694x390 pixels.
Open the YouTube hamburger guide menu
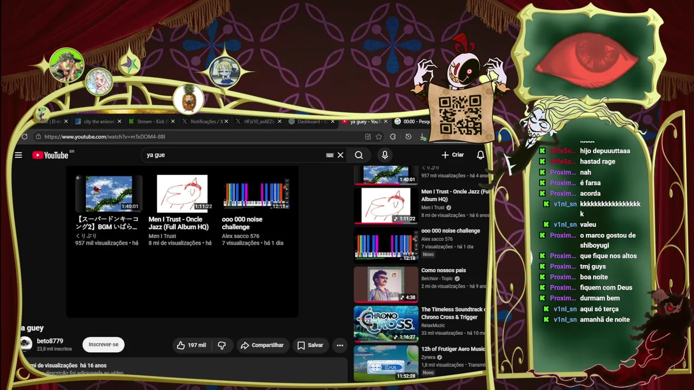(18, 155)
